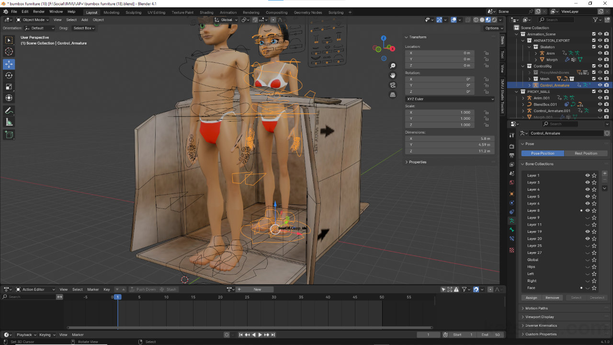The height and width of the screenshot is (345, 613).
Task: Toggle the camera view icon
Action: [393, 85]
